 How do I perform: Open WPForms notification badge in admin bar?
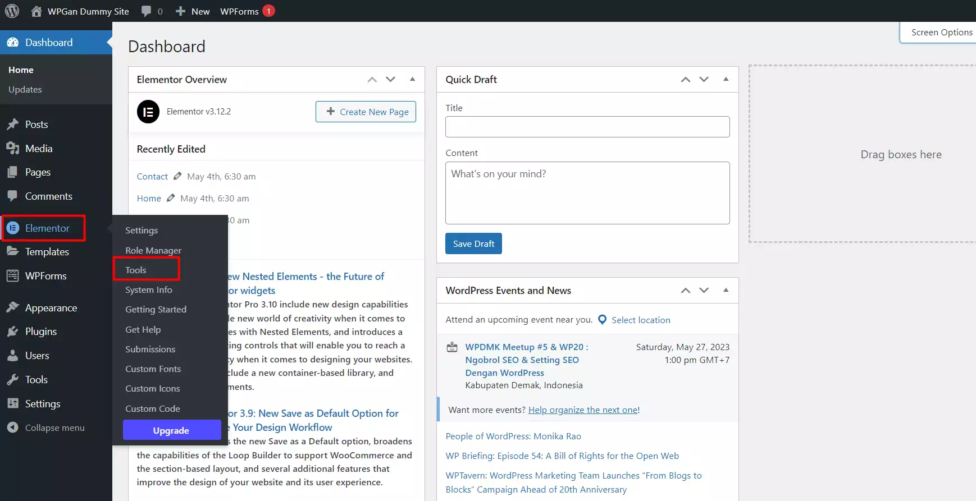point(268,11)
